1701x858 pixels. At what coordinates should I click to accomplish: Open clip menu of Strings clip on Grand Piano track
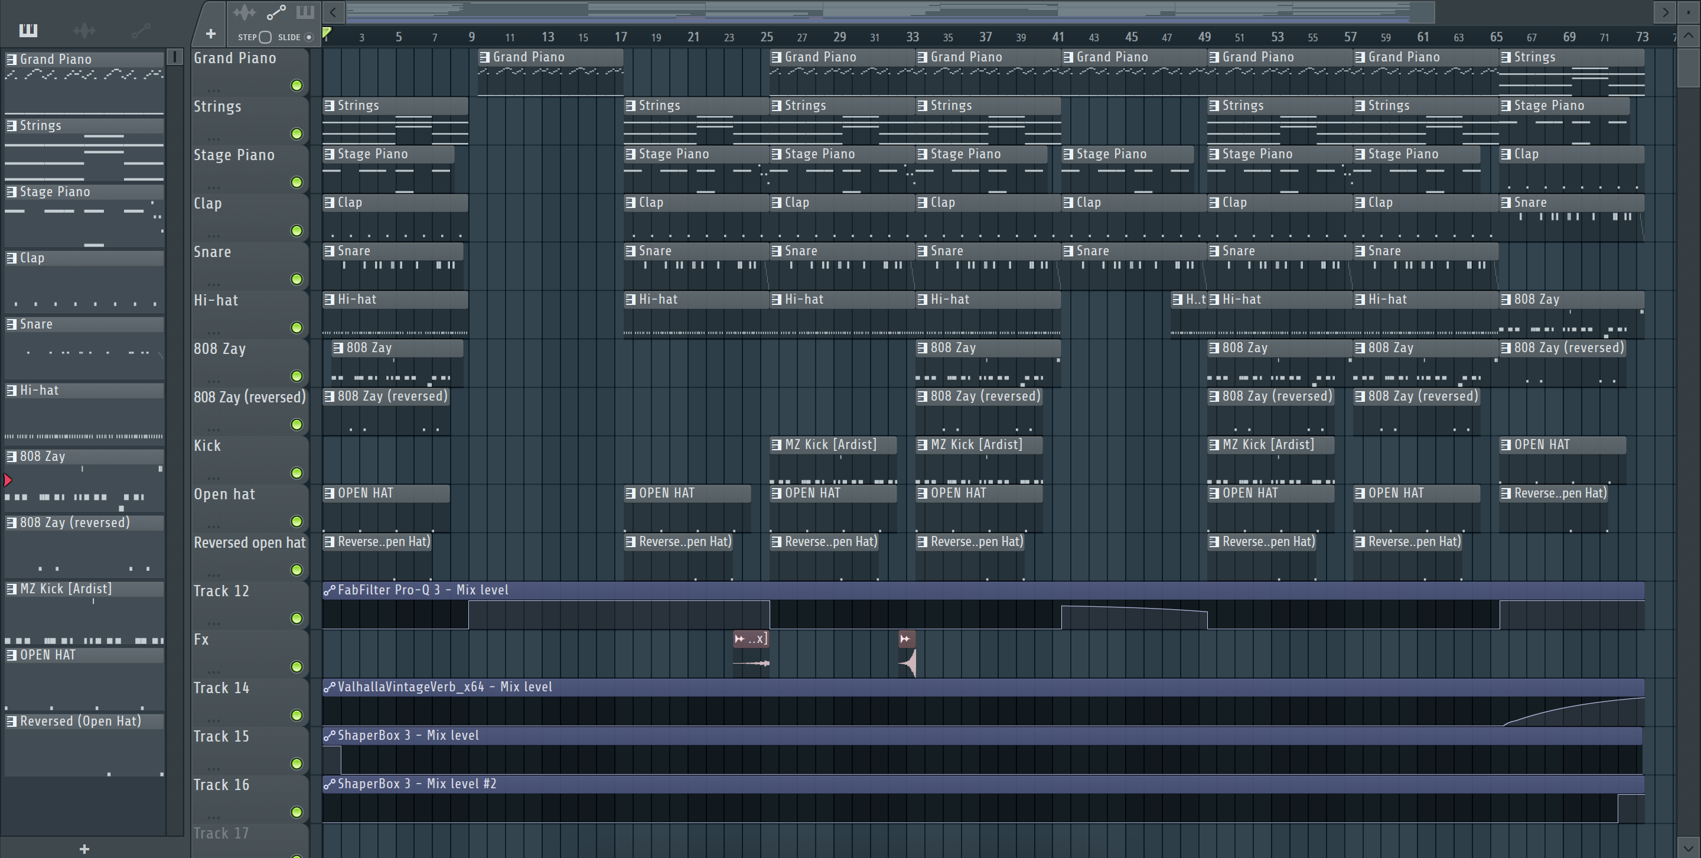click(x=1506, y=57)
